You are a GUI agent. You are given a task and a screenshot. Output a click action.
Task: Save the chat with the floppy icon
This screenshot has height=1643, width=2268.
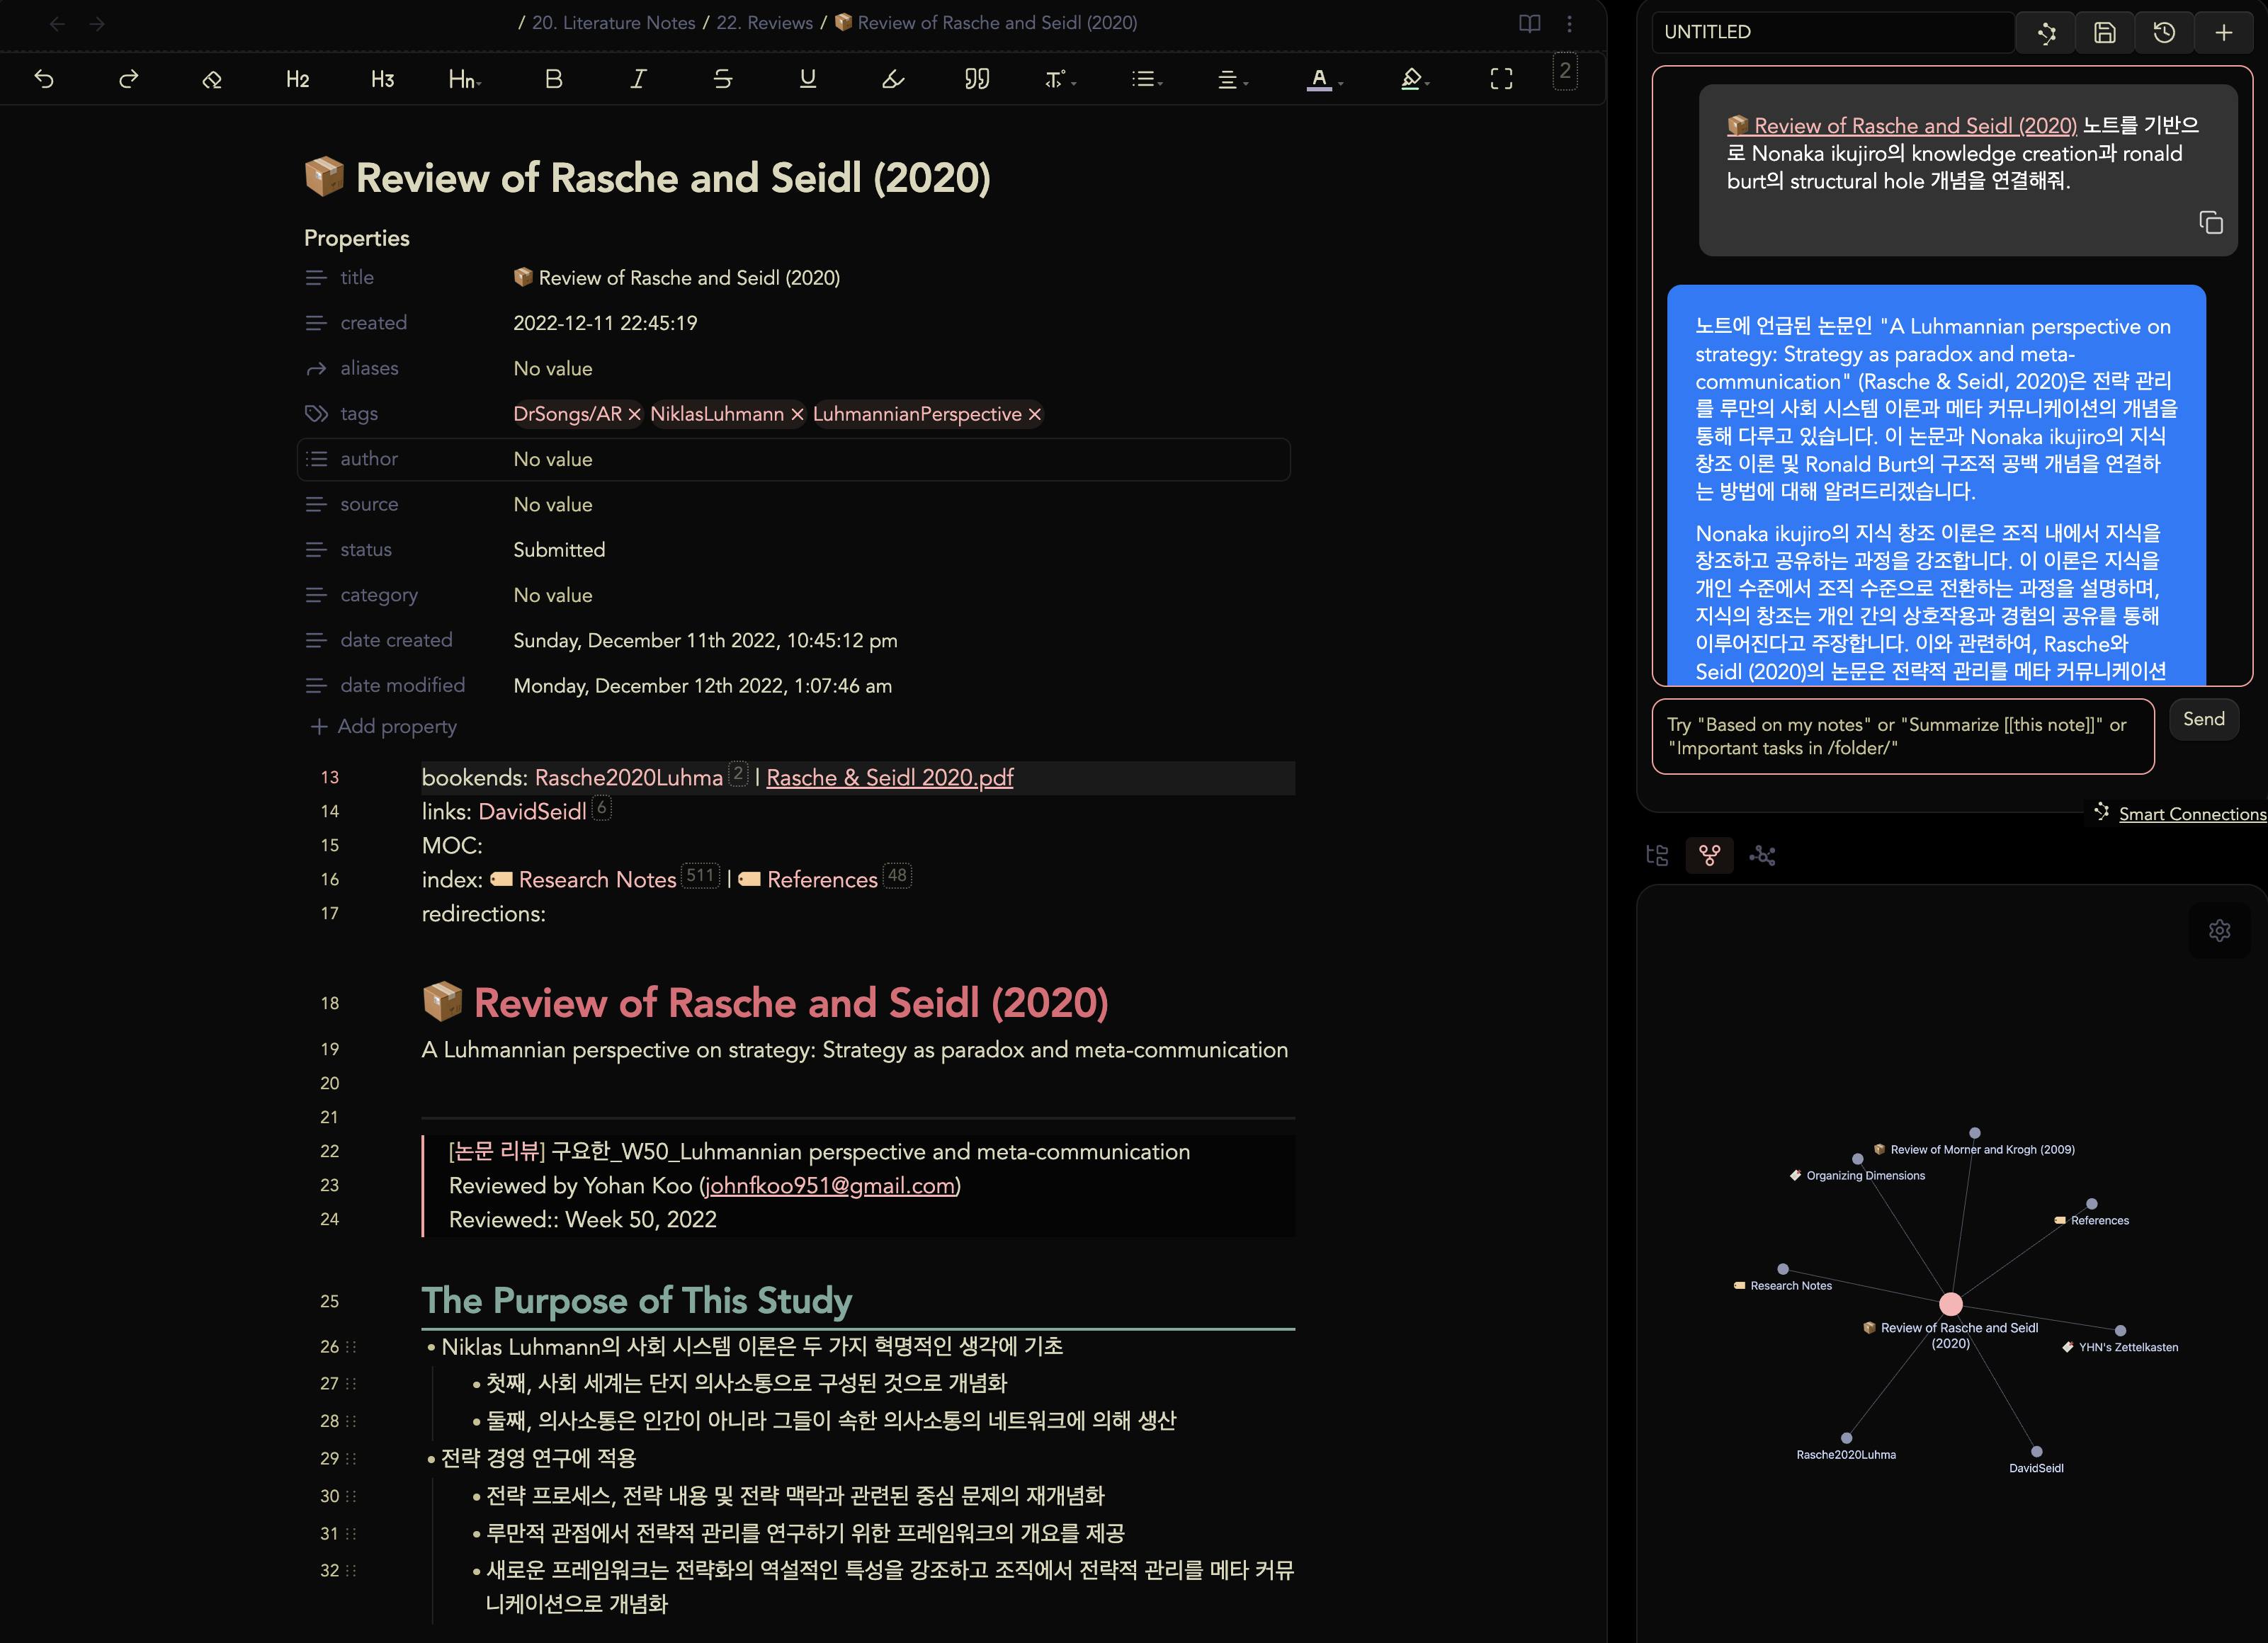point(2105,33)
